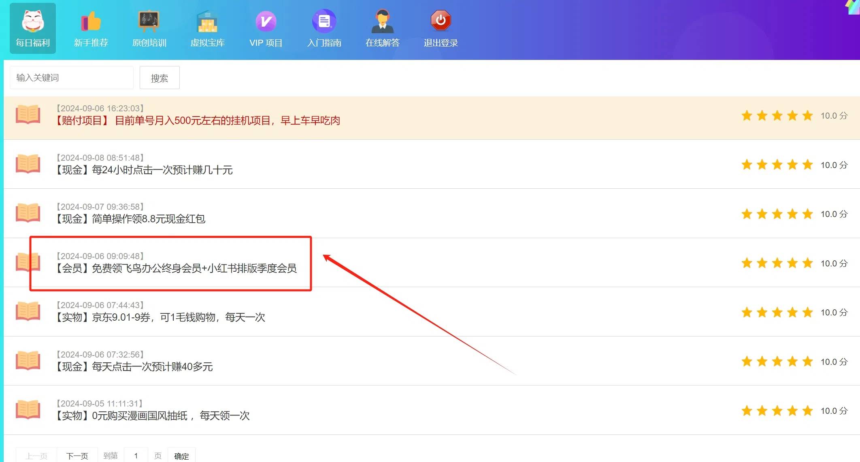Click timestamp 2024-09-05 11:11:31
The width and height of the screenshot is (860, 462).
coord(99,404)
